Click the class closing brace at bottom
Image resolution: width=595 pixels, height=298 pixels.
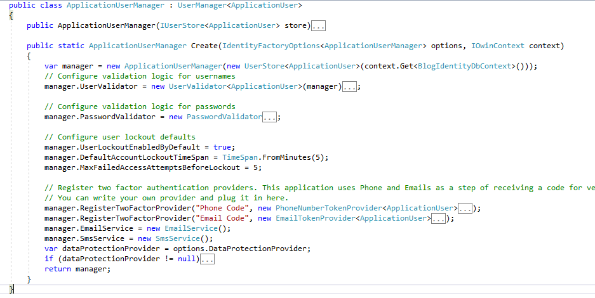(x=11, y=289)
